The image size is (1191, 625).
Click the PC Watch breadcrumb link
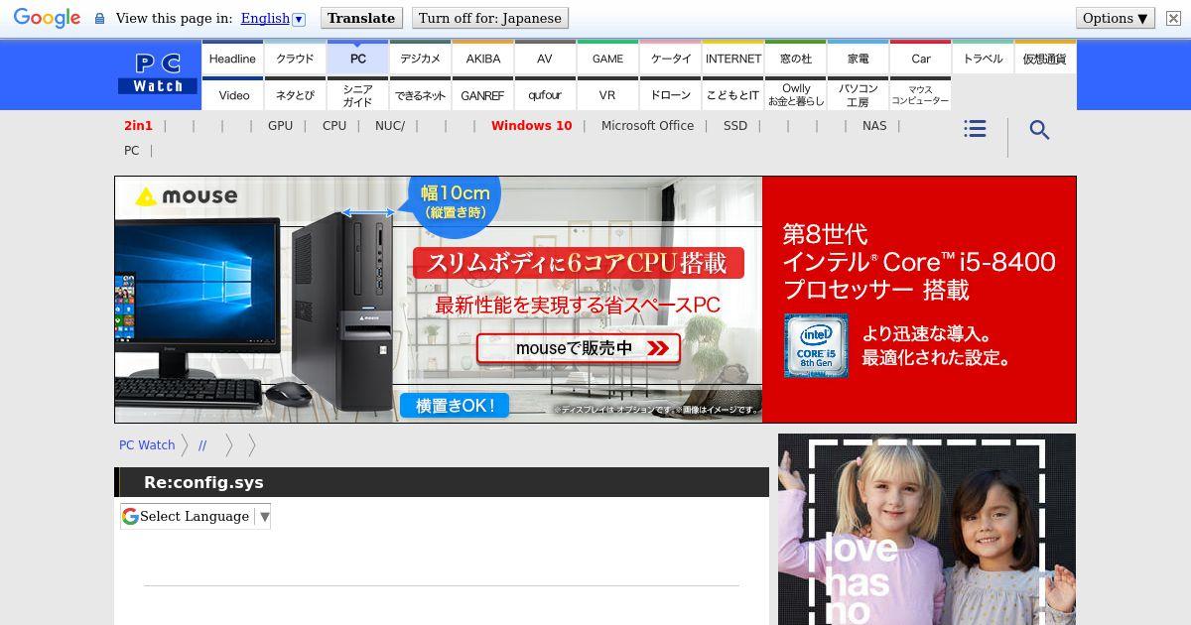tap(147, 445)
